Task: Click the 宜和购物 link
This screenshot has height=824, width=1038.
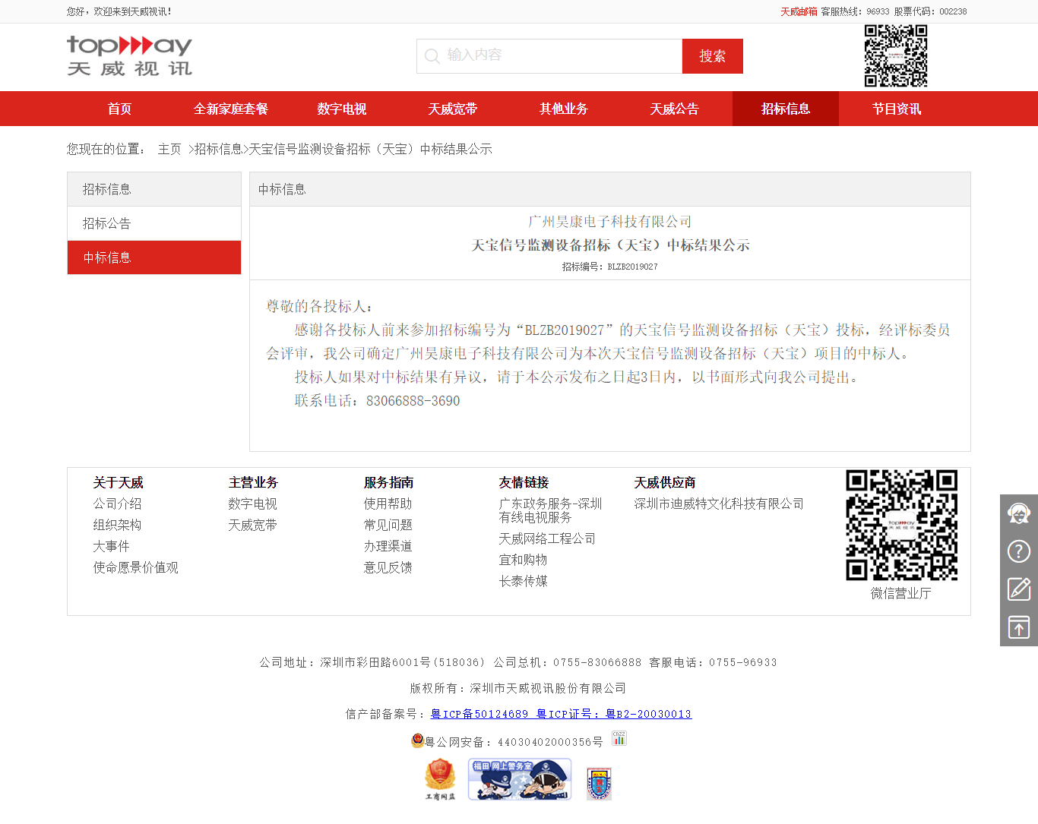Action: 524,560
